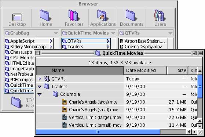Click Charlie's Angels (small).mov file icon
The width and height of the screenshot is (205, 137).
pos(65,109)
